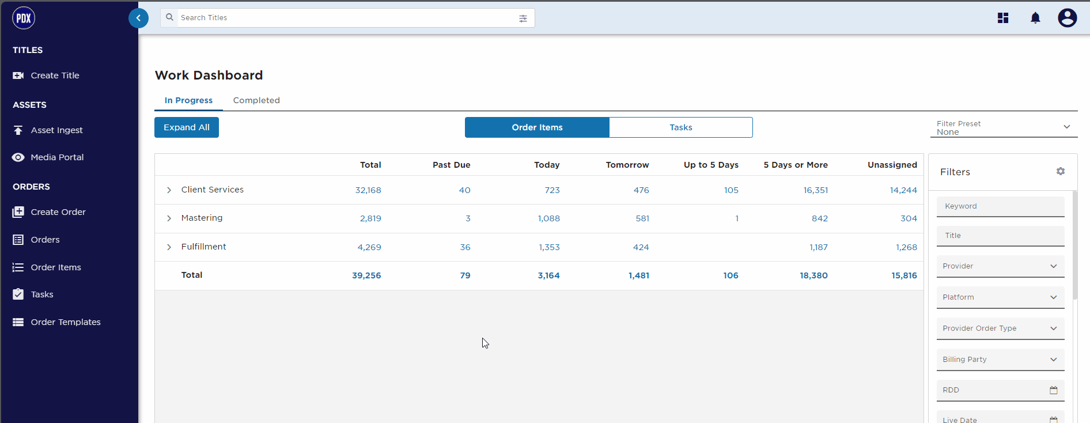Viewport: 1090px width, 423px height.
Task: Navigate to Order Items in sidebar
Action: click(56, 267)
